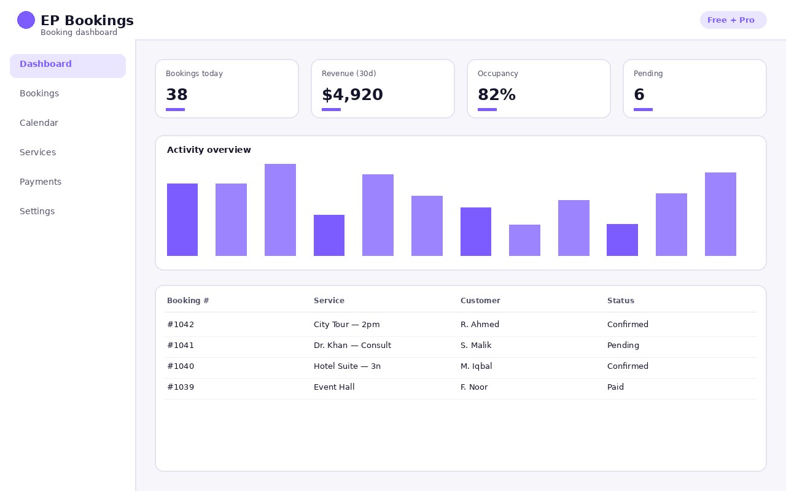Screen dimensions: 786x491
Task: Select the Revenue (30d) card
Action: point(383,88)
